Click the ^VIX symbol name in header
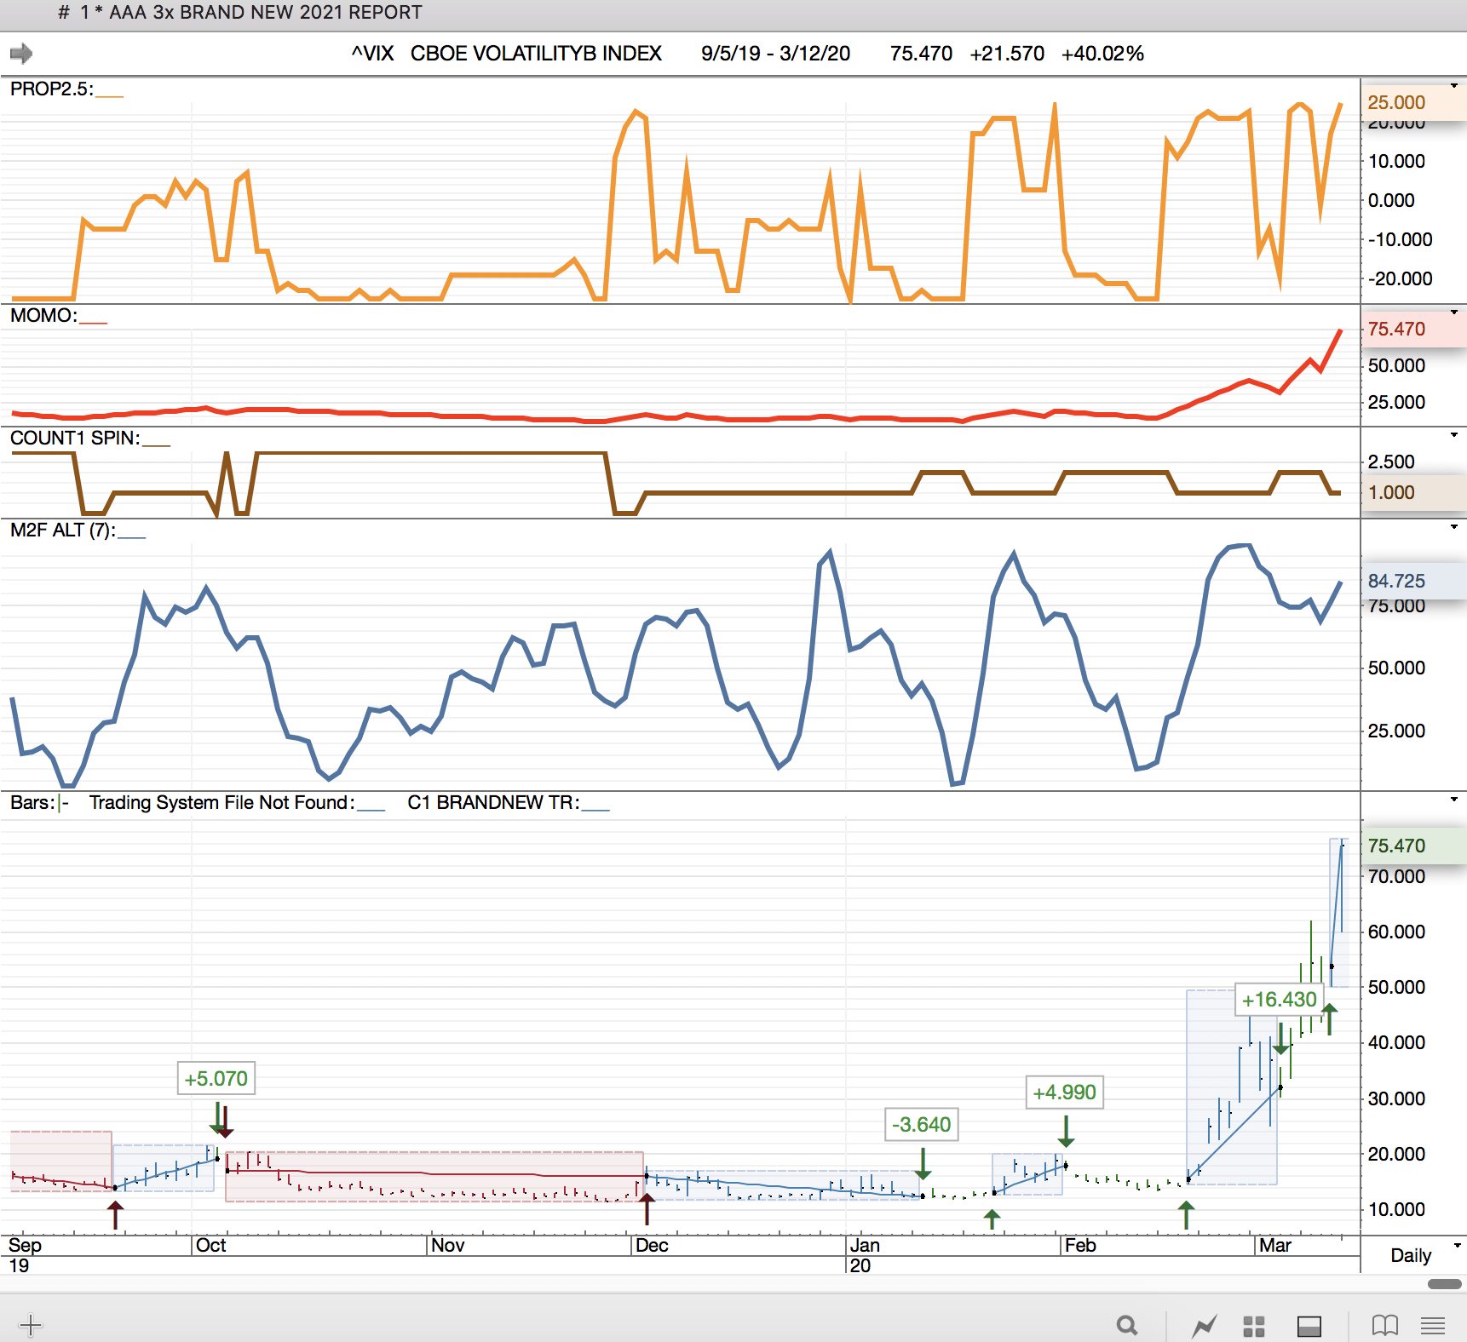Image resolution: width=1467 pixels, height=1342 pixels. point(372,54)
